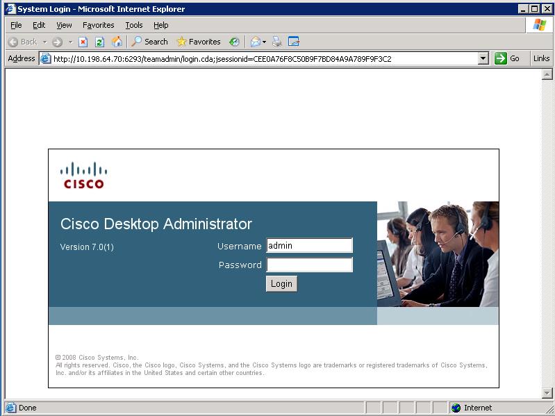Click the Back navigation button
Image resolution: width=555 pixels, height=416 pixels.
23,42
